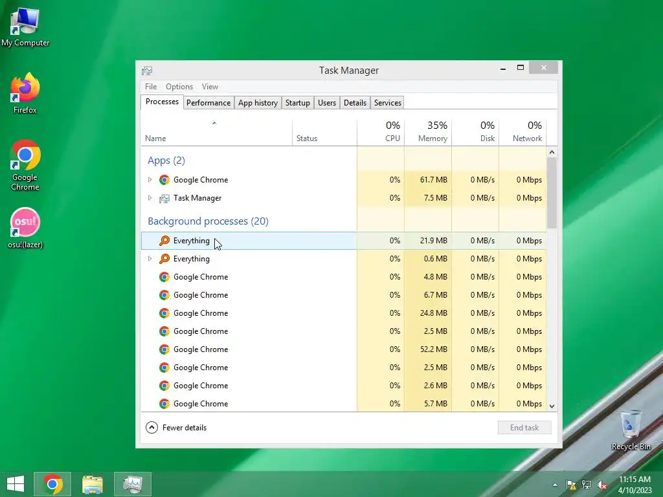Open the Options menu
Screen dimensions: 663x497
tap(179, 87)
